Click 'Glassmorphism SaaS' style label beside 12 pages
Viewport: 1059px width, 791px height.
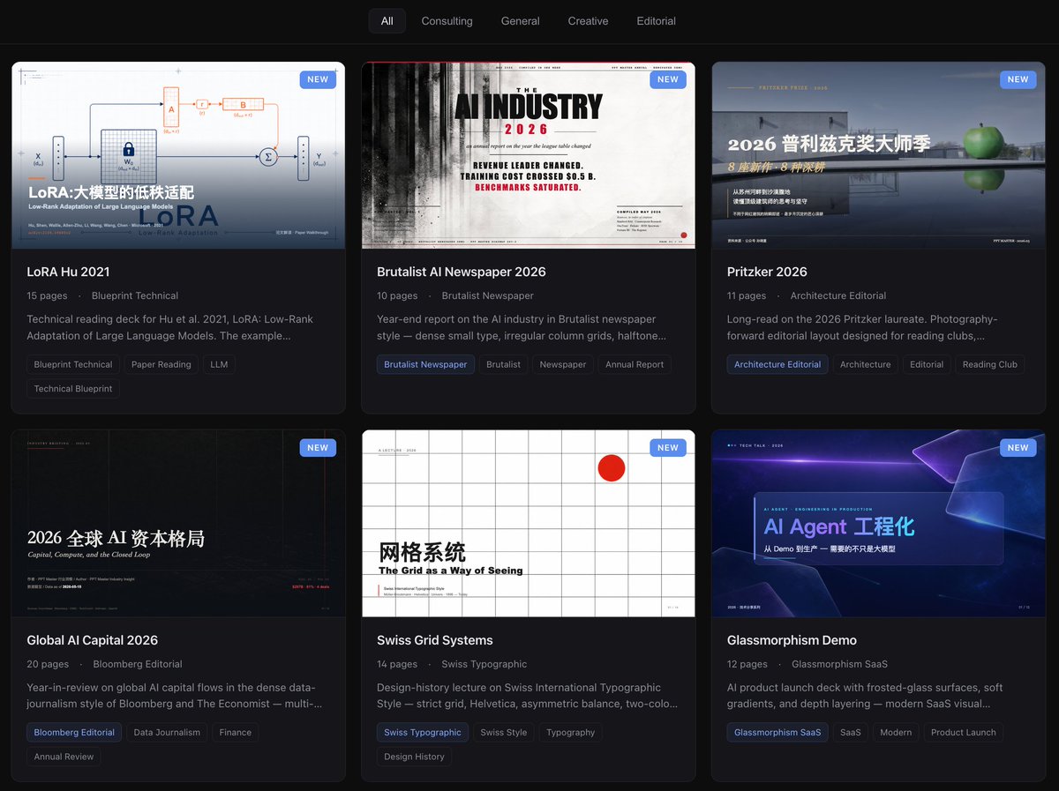(840, 664)
